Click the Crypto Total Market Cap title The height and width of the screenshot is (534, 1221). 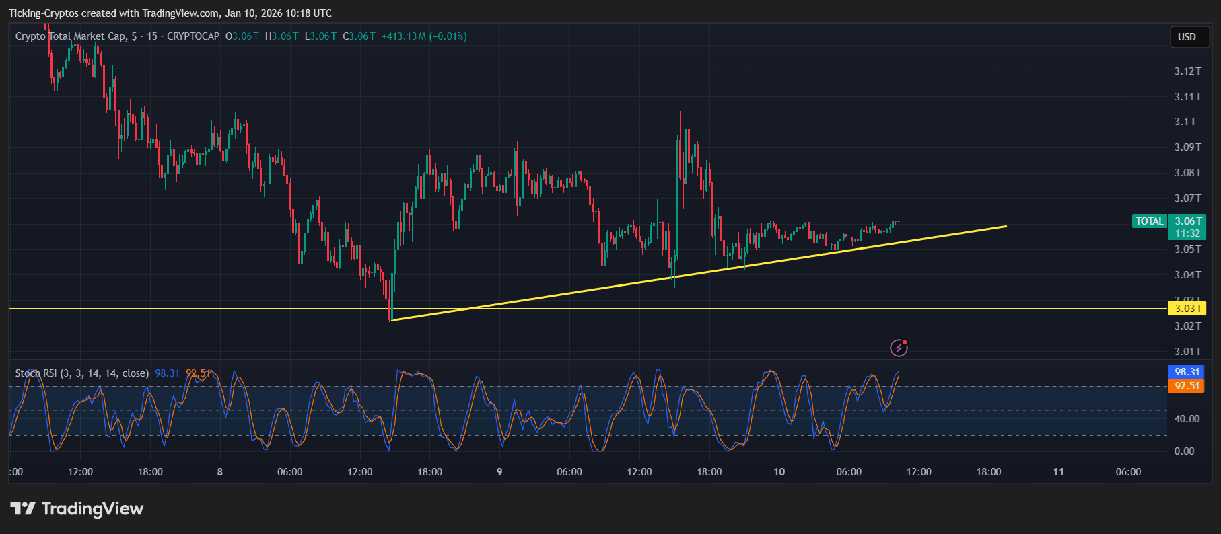pyautogui.click(x=71, y=36)
